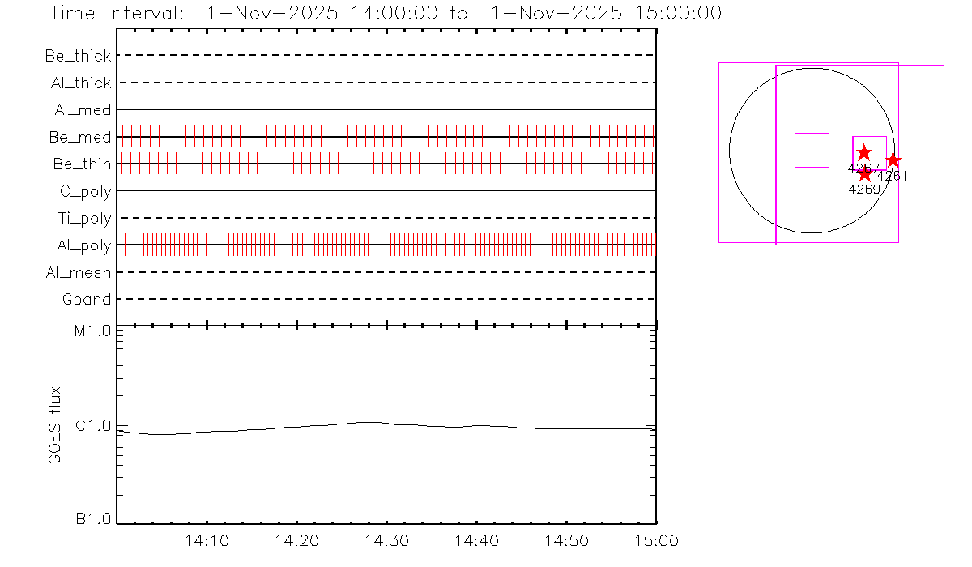This screenshot has height=567, width=972.
Task: Click the Gband filter label
Action: click(87, 300)
